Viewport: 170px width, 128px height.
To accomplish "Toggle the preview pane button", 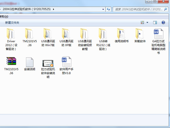I will pos(155,23).
